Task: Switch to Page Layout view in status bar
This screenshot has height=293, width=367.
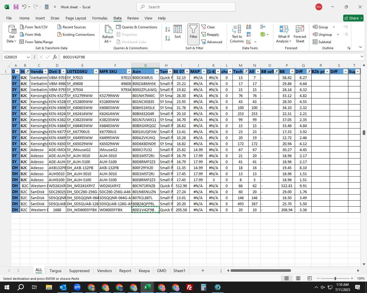Action: click(x=298, y=278)
